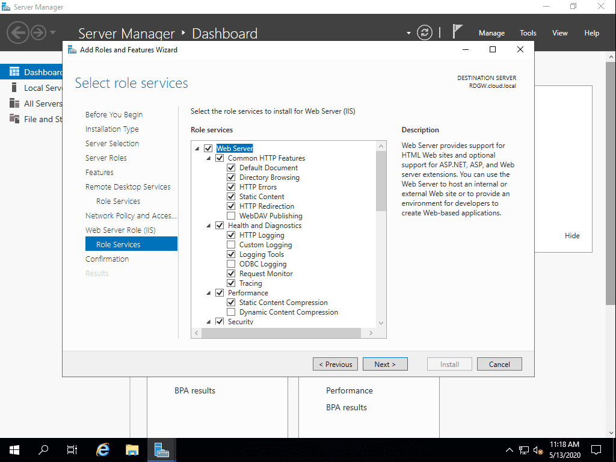Click the back navigation arrow
This screenshot has height=462, width=616.
pos(17,33)
